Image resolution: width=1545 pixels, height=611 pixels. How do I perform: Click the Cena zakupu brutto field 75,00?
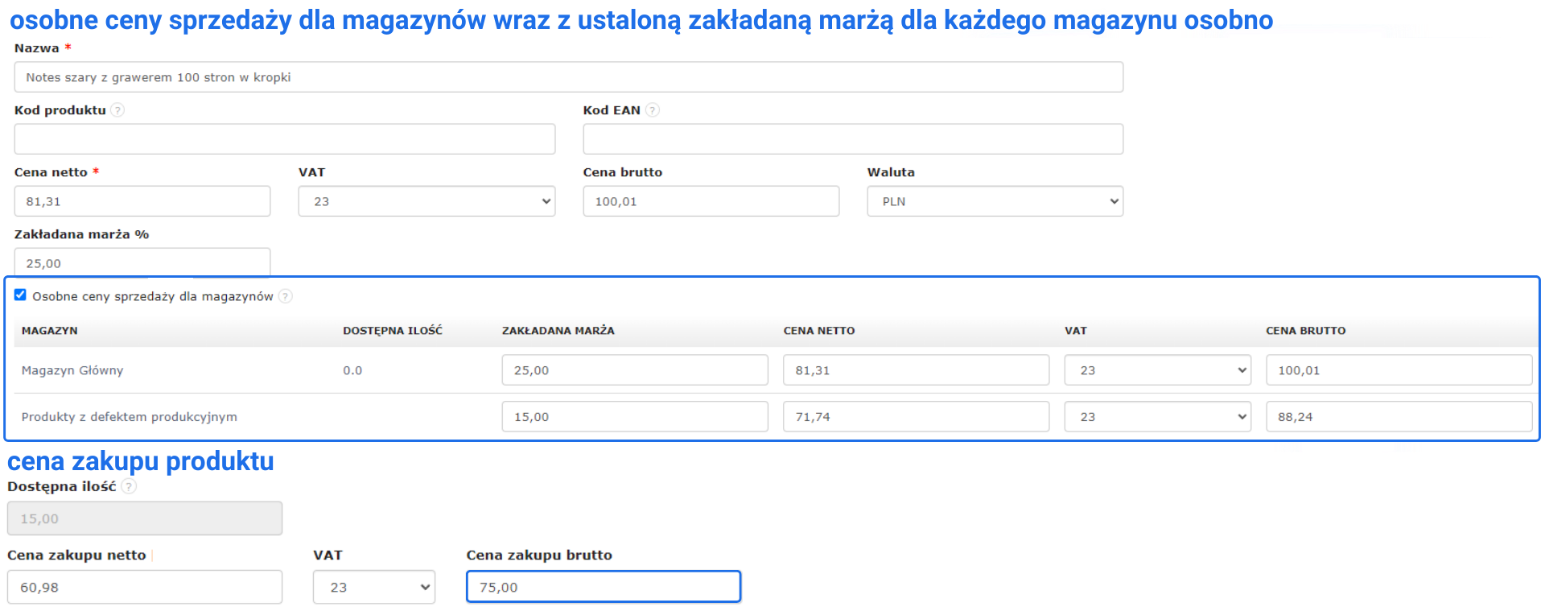[604, 587]
